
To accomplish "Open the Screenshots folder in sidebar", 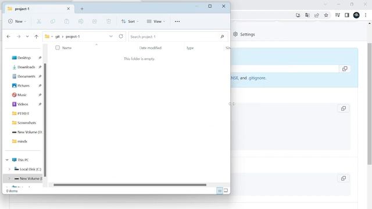I will click(24, 122).
